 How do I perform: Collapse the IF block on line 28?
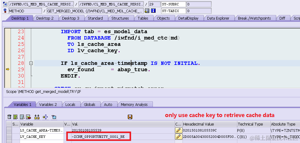31,63
